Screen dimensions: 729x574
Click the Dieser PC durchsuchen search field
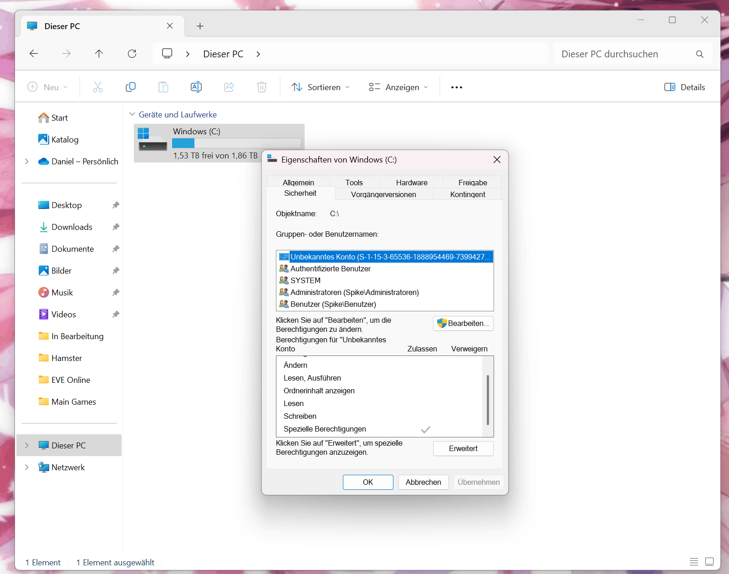coord(633,54)
